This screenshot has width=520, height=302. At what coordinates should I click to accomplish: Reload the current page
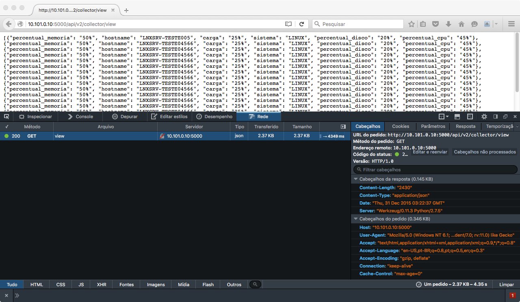pos(301,24)
